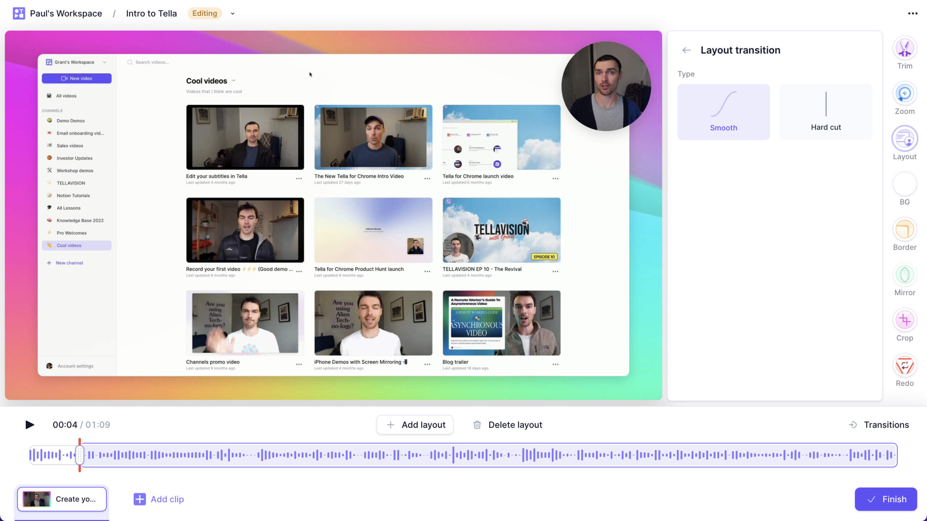Open the Transitions panel from timeline

point(886,424)
